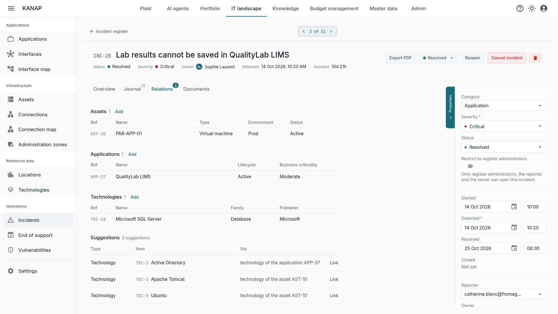
Task: Click the Reopen button
Action: click(472, 58)
